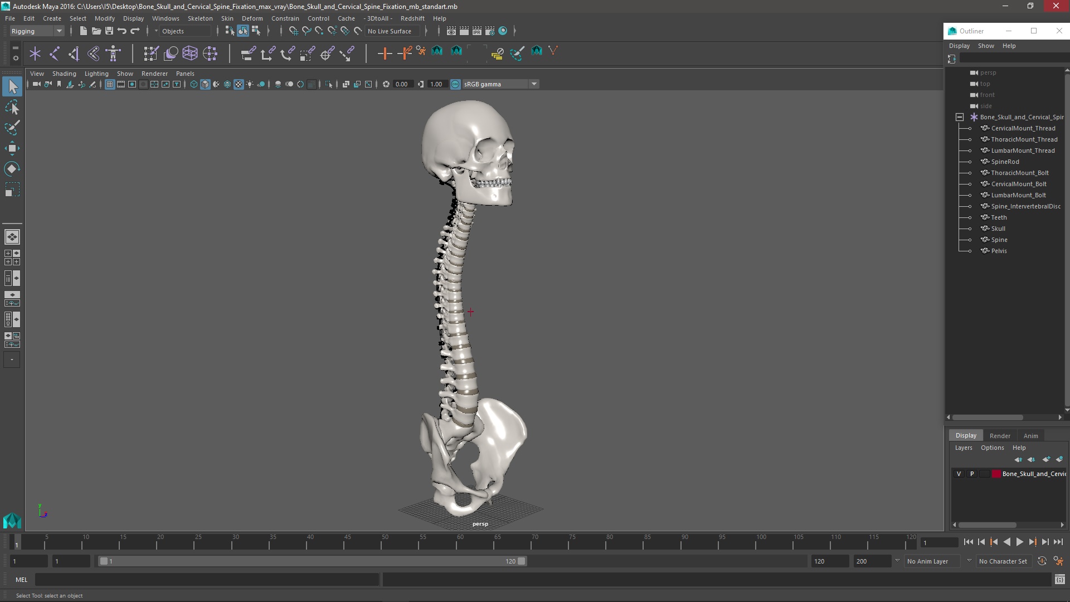1070x602 pixels.
Task: Open the Render Settings icon
Action: click(x=490, y=31)
